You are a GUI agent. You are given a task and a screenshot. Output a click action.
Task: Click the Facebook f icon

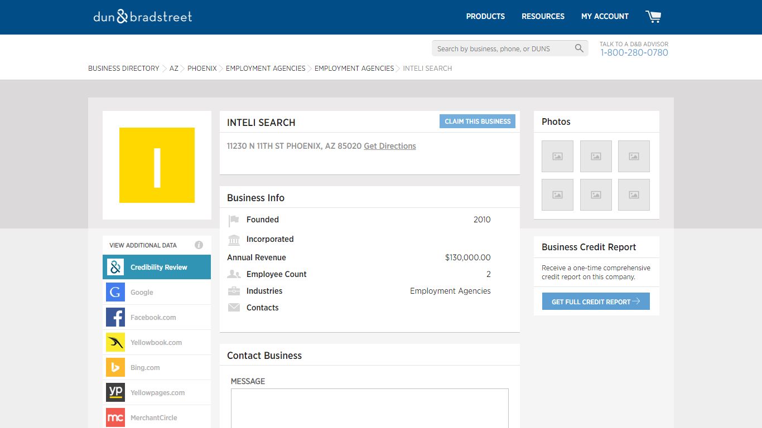tap(115, 317)
